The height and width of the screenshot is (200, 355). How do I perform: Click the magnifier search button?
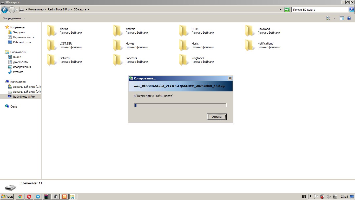click(x=351, y=10)
